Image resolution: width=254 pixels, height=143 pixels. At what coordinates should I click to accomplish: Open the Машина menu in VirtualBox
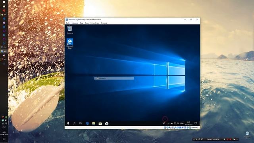click(x=75, y=23)
